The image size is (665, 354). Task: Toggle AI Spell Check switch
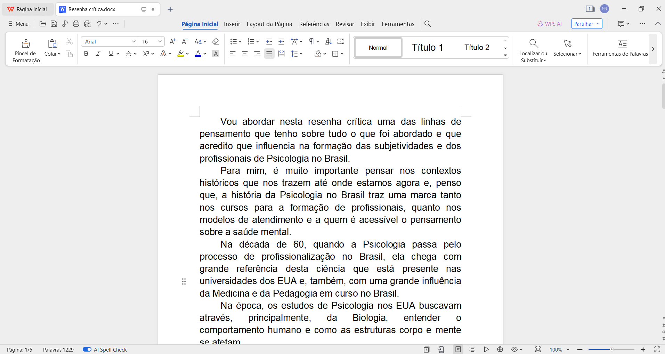[x=87, y=349]
